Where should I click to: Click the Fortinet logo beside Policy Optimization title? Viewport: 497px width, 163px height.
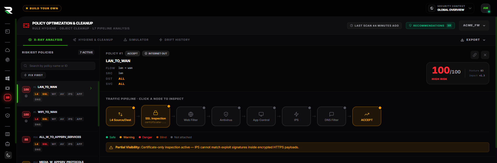pyautogui.click(x=26, y=26)
